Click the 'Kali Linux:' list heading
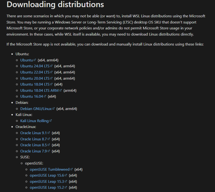215x192 pixels. 24,115
